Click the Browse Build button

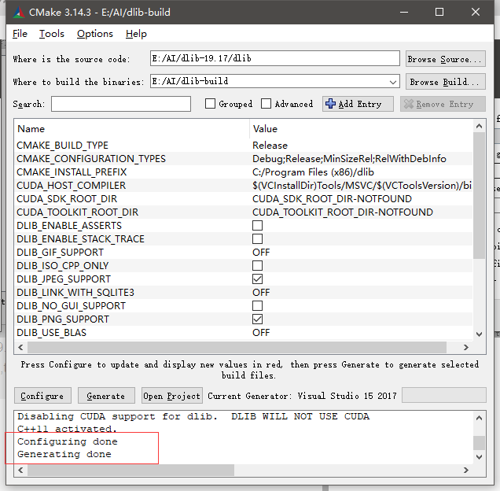click(x=446, y=82)
